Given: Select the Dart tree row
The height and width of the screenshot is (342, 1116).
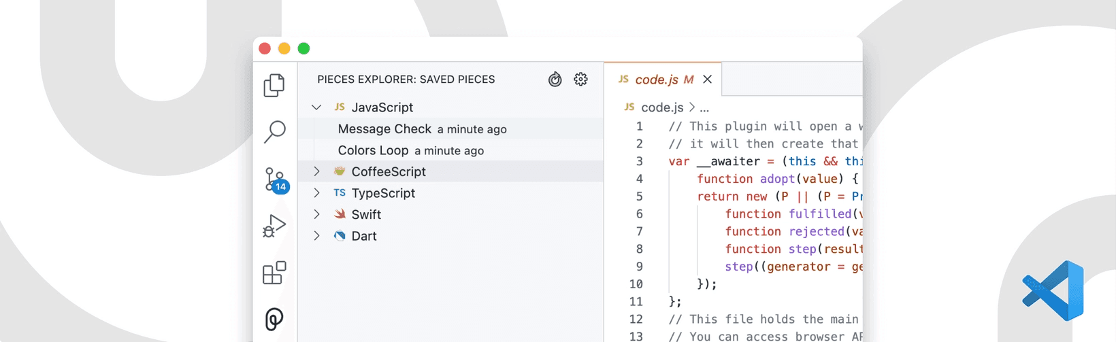Looking at the screenshot, I should click(451, 236).
